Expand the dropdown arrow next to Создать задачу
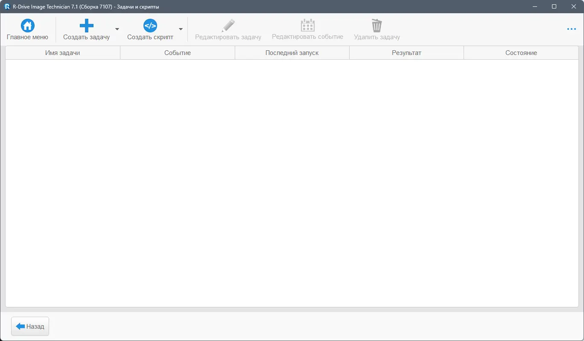Screen dimensions: 584x341 point(117,29)
